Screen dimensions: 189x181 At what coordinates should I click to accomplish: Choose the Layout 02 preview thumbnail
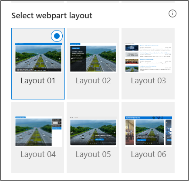coord(93,58)
